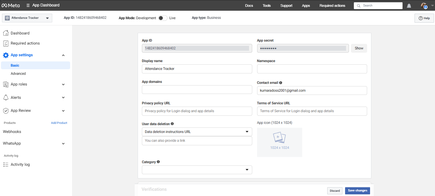Save changes to app settings
The image size is (435, 196).
click(357, 190)
